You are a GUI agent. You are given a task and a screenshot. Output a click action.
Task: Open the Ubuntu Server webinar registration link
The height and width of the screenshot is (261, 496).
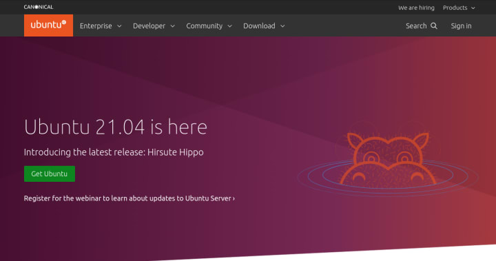coord(130,198)
